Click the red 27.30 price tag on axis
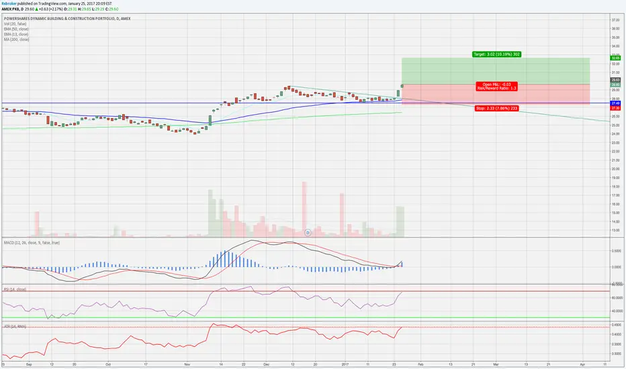This screenshot has height=369, width=626. pyautogui.click(x=616, y=108)
